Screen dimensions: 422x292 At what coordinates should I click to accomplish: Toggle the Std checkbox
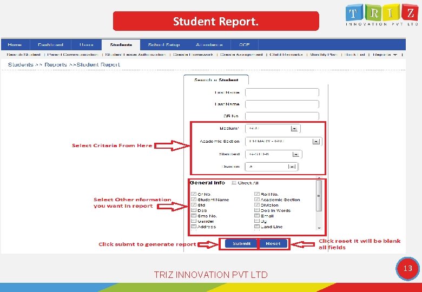[194, 205]
